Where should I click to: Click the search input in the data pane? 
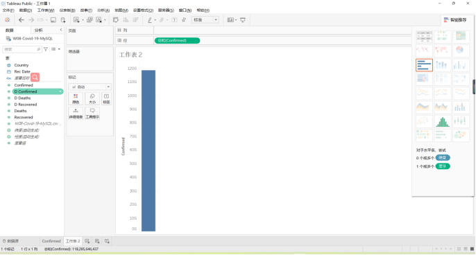tap(22, 49)
